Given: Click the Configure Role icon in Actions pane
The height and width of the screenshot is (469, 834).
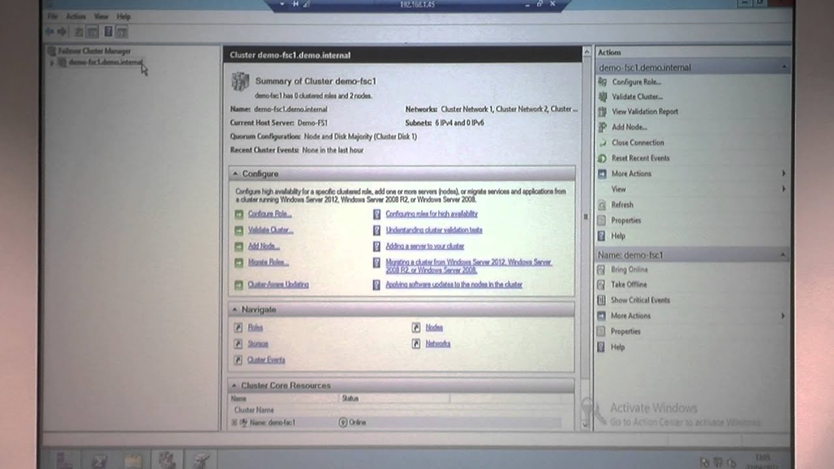Looking at the screenshot, I should 601,82.
